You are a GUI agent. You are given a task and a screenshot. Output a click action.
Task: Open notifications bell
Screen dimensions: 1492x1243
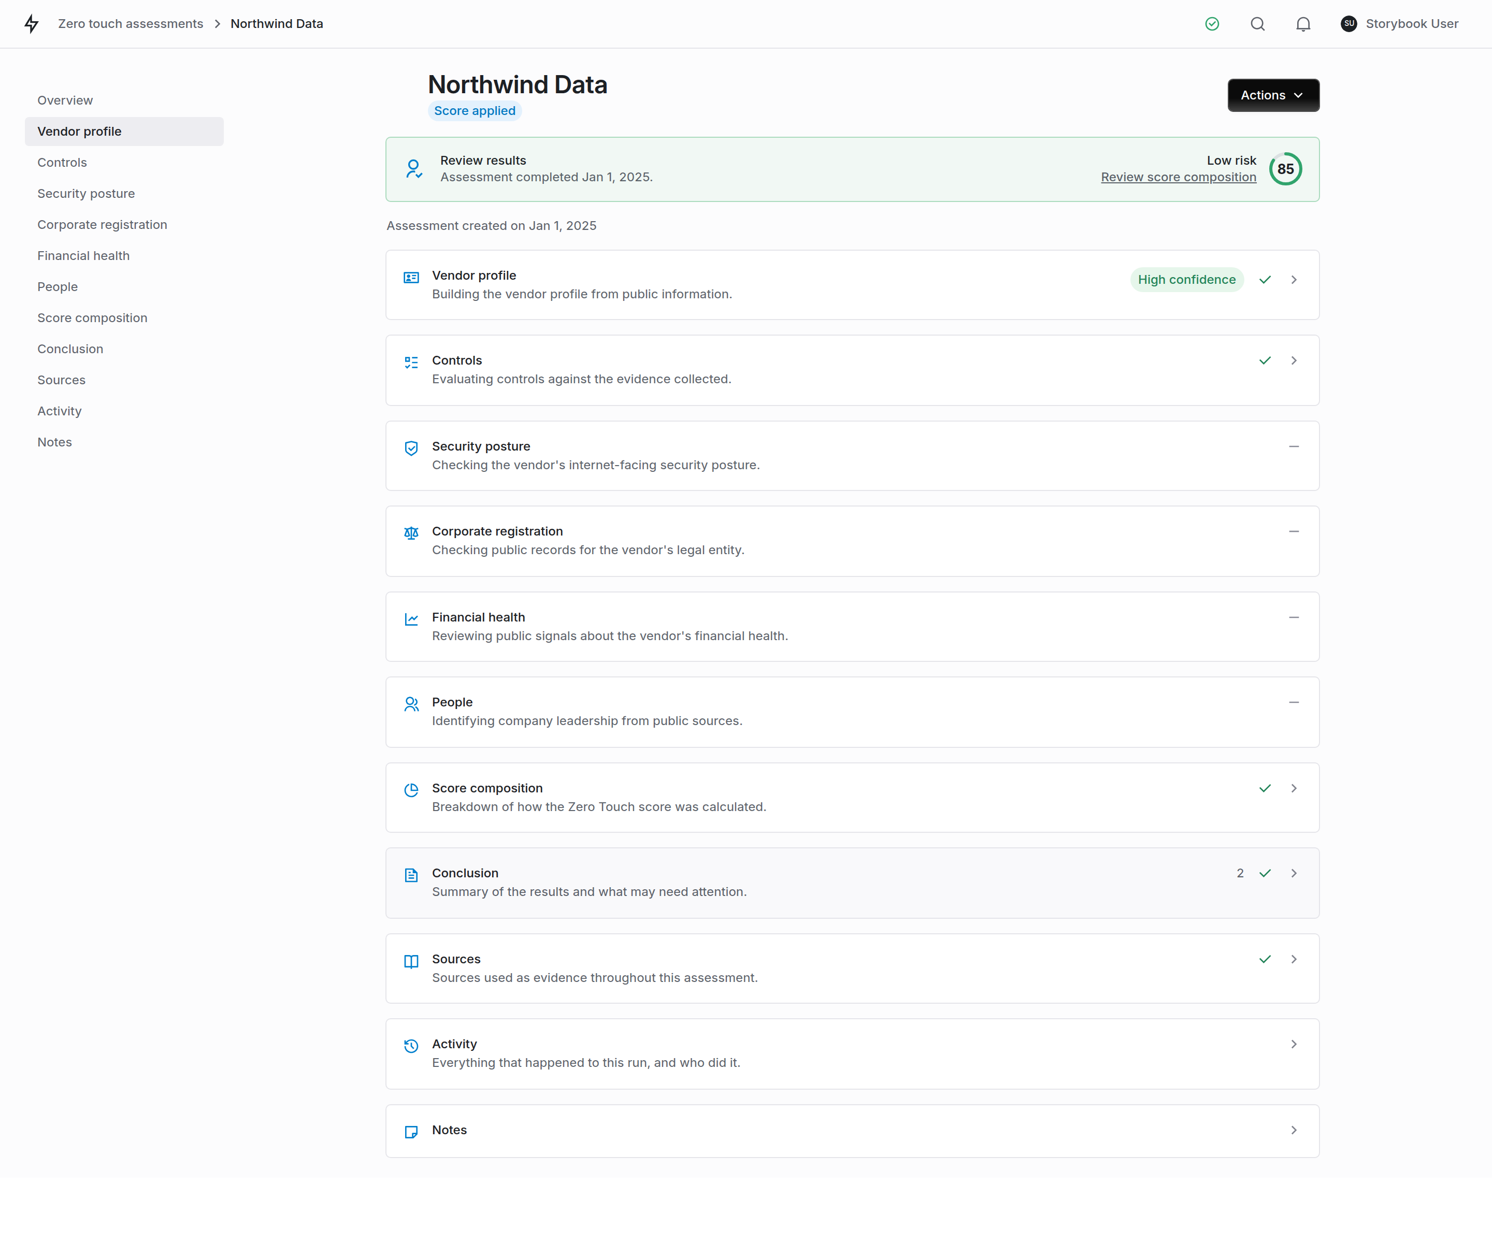[x=1303, y=24]
